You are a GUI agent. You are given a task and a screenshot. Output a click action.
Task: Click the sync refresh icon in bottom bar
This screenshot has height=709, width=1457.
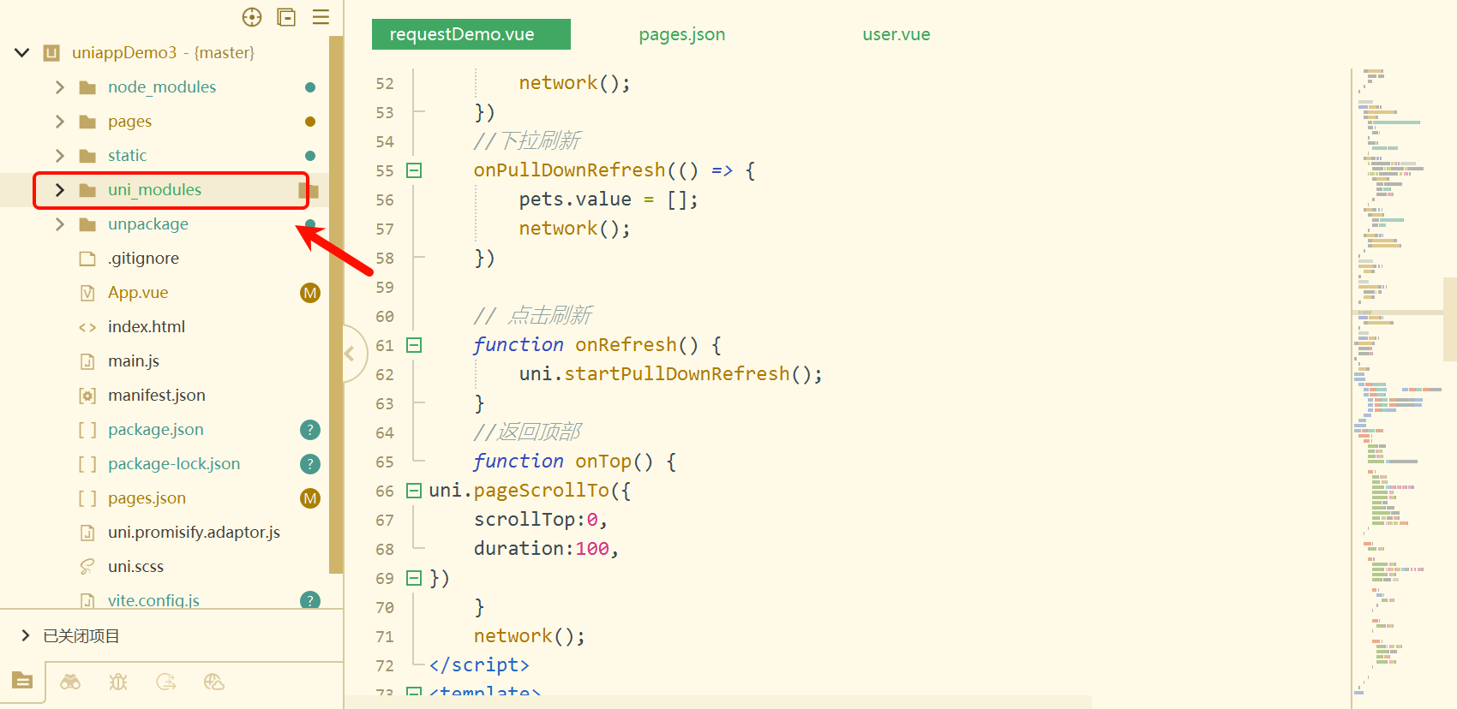(x=166, y=682)
